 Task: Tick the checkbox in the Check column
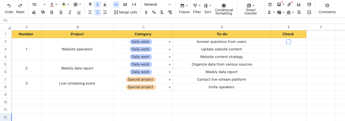(288, 42)
